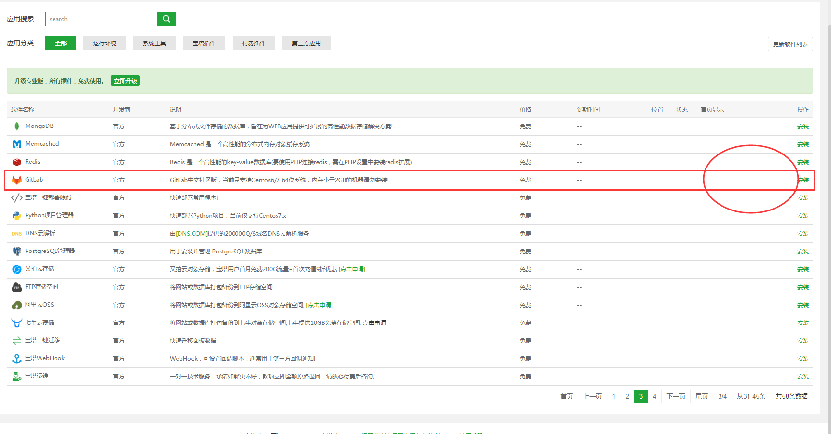Install Memcached via its 安装 link
831x434 pixels.
click(x=803, y=144)
